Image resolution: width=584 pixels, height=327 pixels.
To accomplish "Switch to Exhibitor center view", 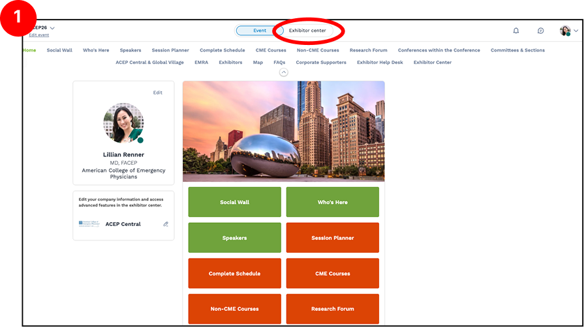I will coord(307,31).
